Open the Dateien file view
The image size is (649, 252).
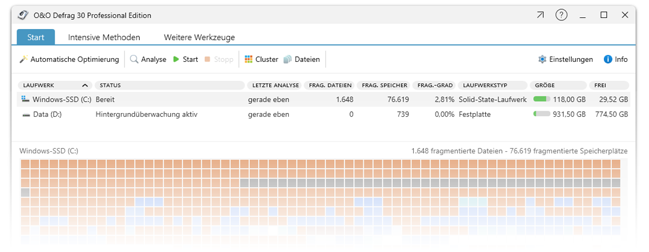tap(288, 59)
